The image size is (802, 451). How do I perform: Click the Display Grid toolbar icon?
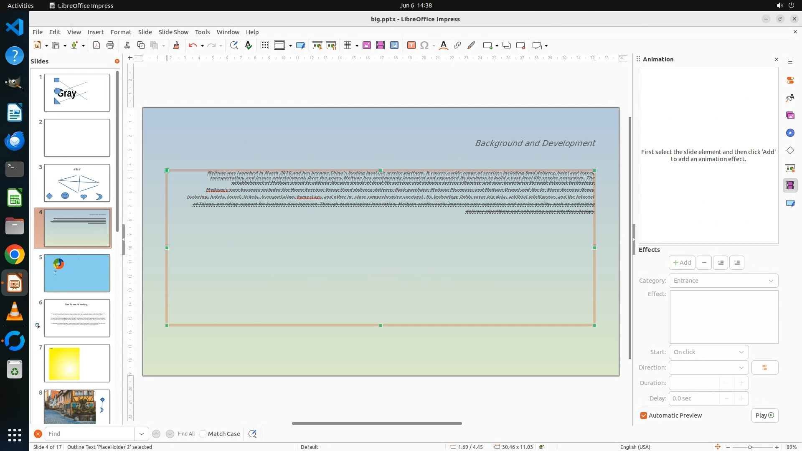pos(264,46)
